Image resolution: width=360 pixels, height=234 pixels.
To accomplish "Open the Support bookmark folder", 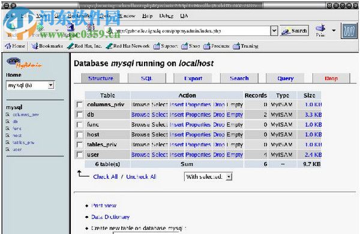I will 166,46.
